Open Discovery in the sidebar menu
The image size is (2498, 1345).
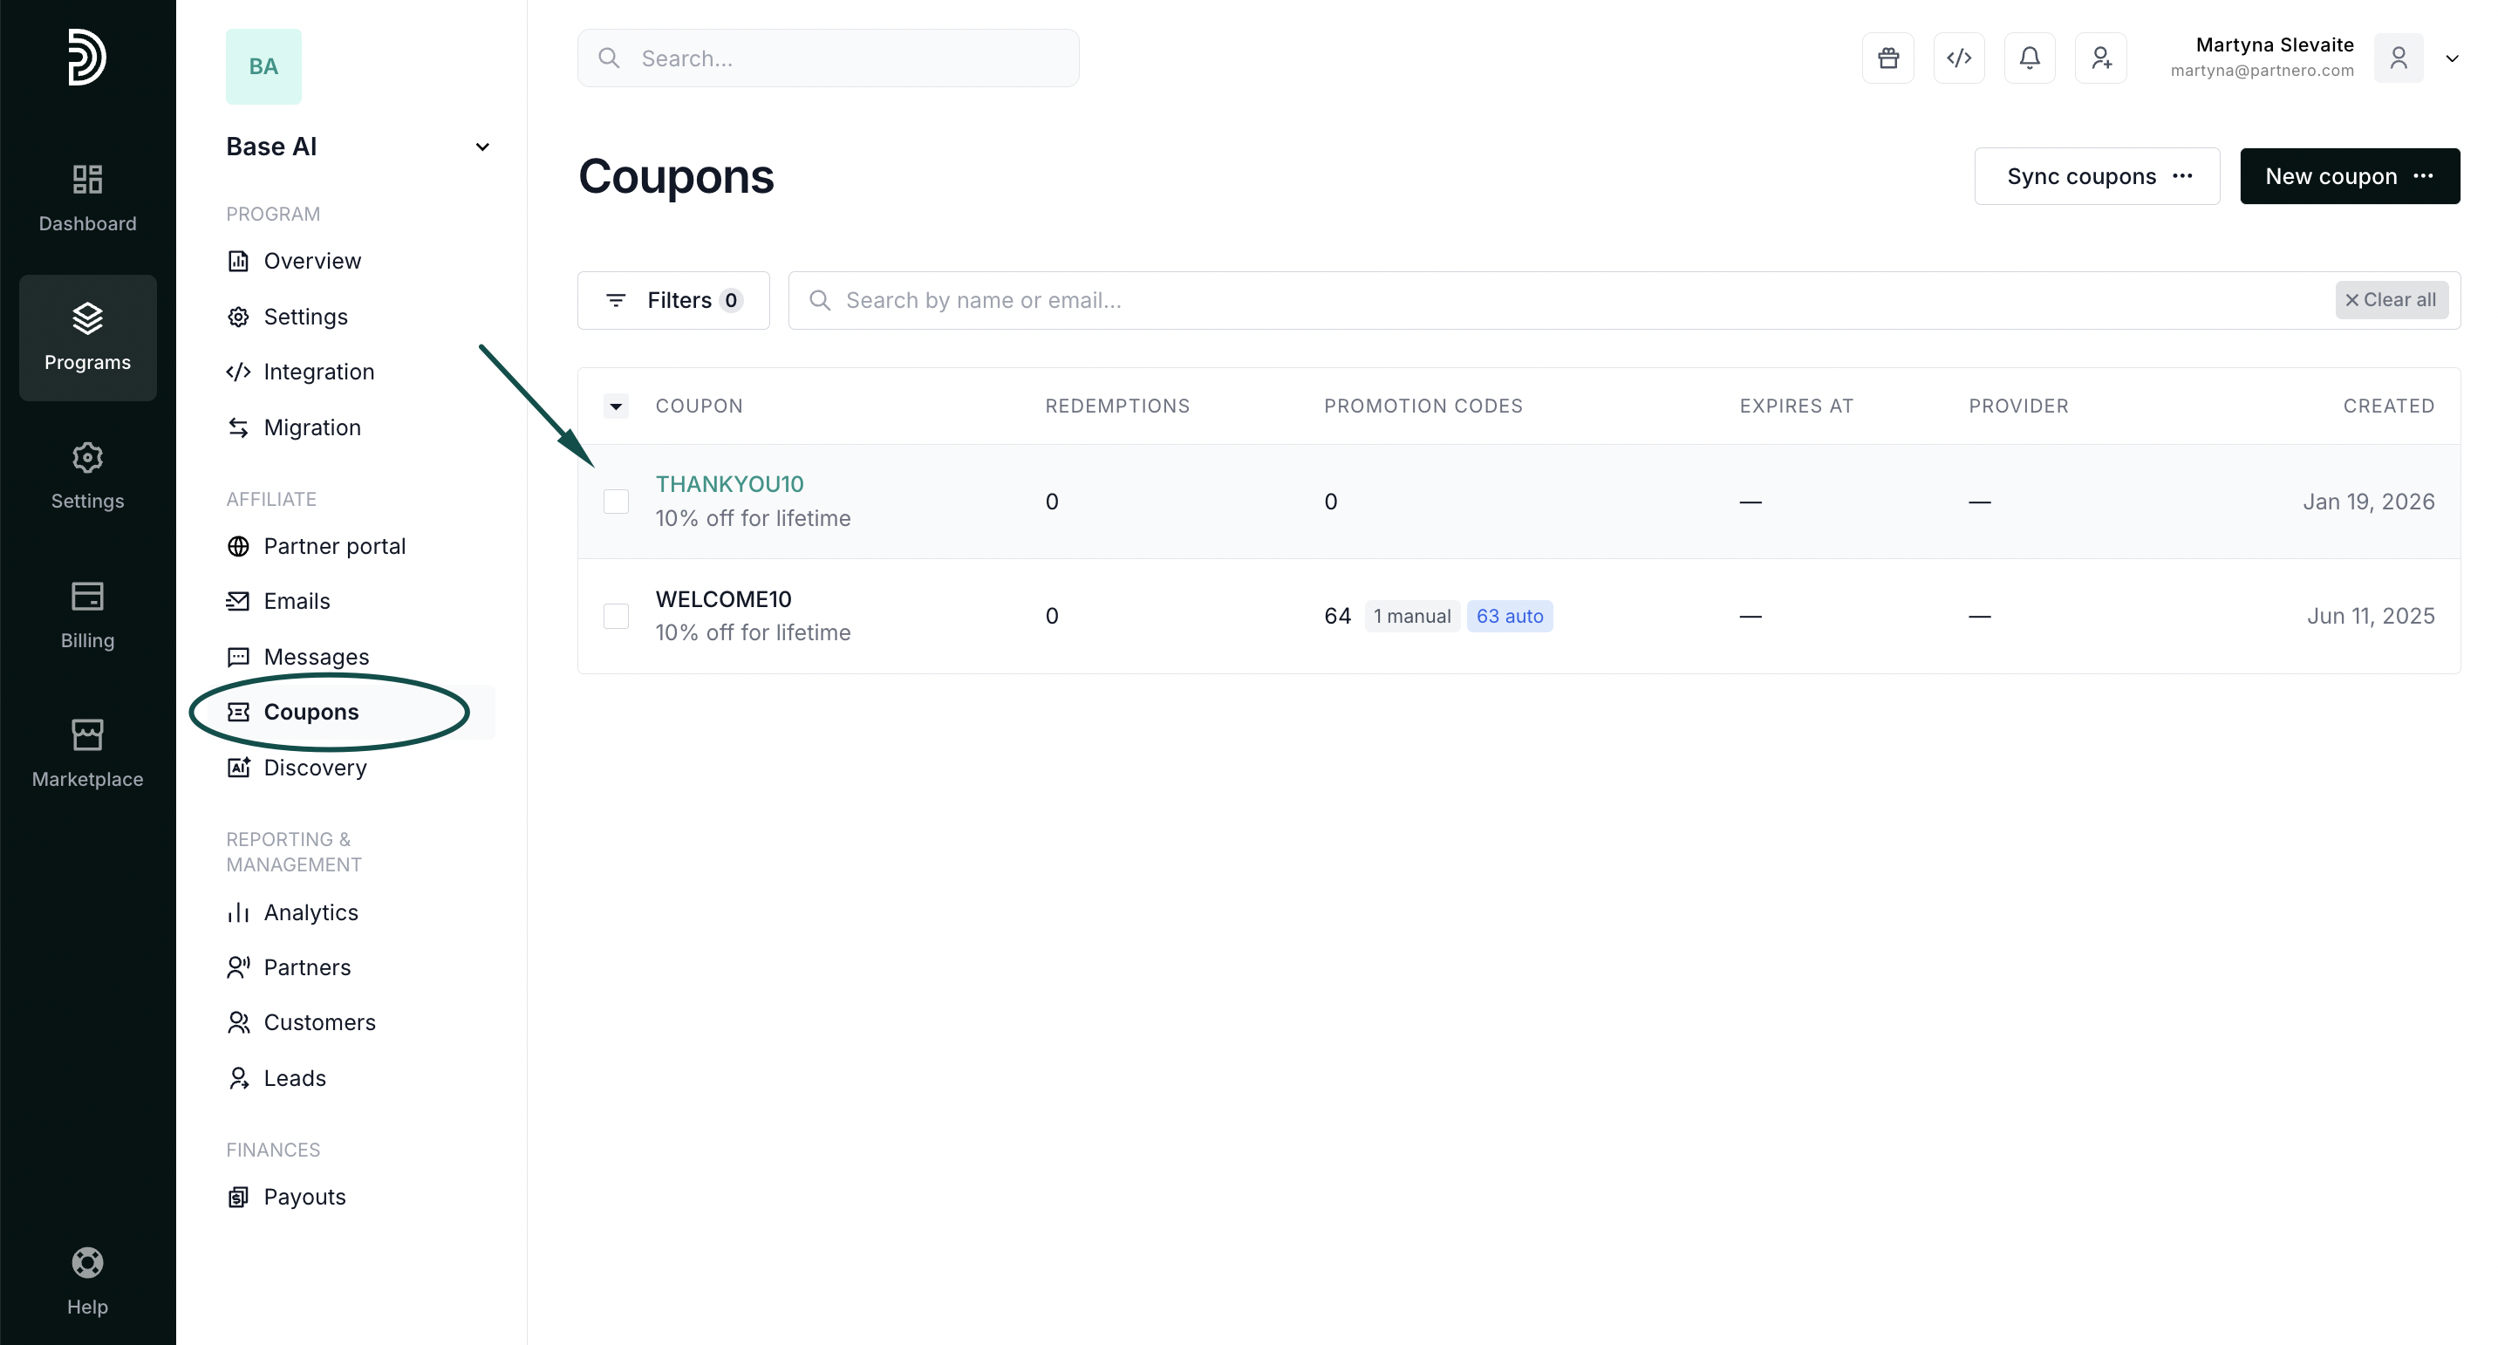pyautogui.click(x=314, y=768)
